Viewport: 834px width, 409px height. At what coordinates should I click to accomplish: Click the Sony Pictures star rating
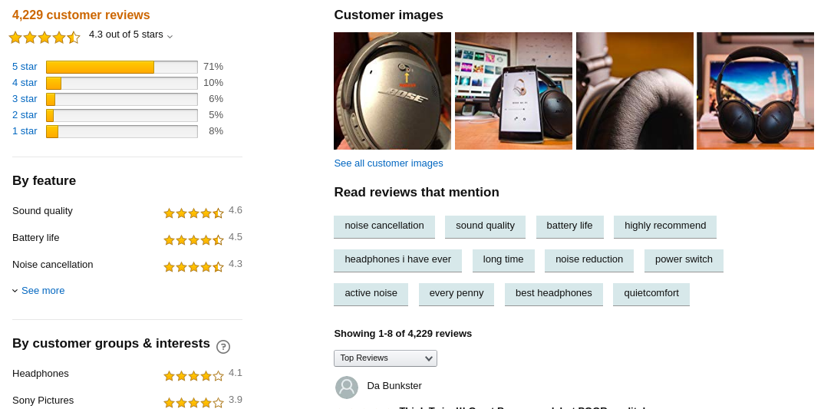click(193, 403)
